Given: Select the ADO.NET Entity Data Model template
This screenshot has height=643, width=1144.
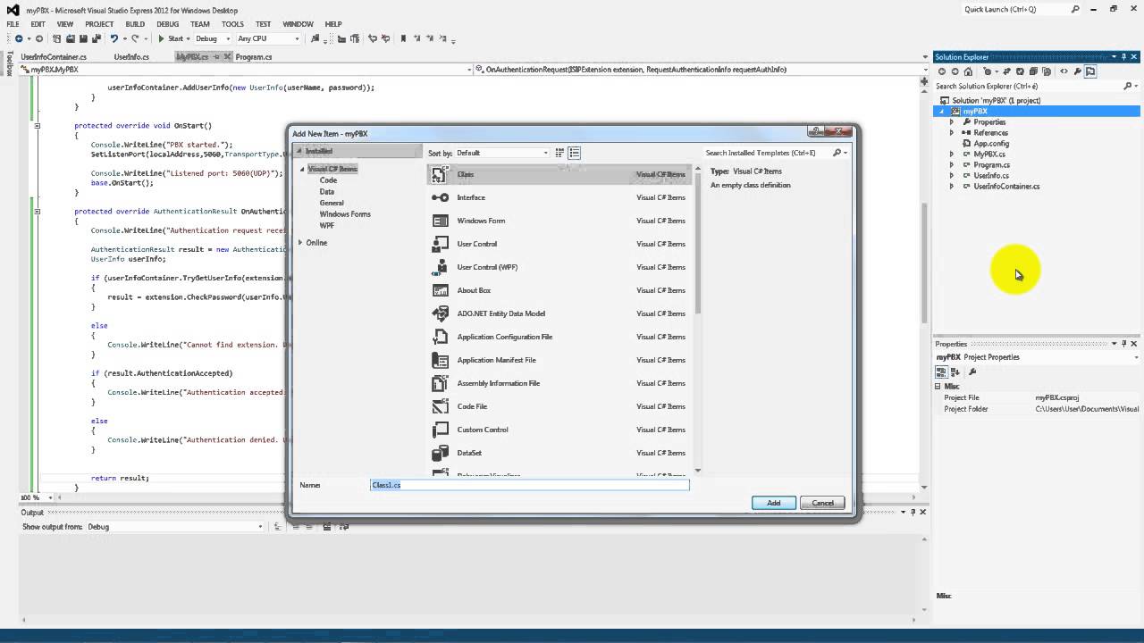Looking at the screenshot, I should coord(559,313).
